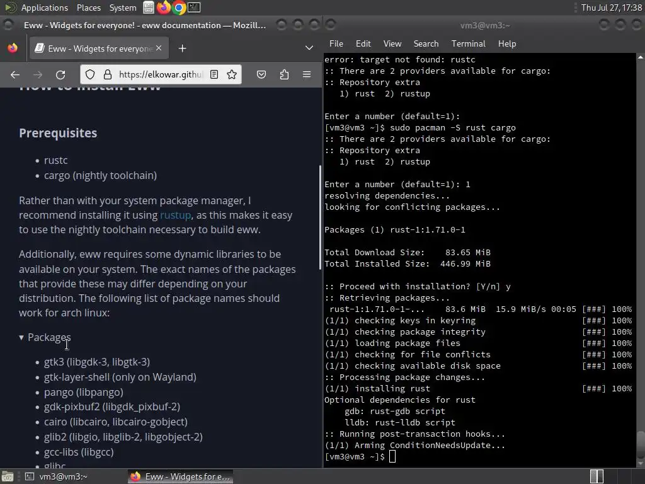Click 'gtk-layer-shell (only on Wayland)' entry
This screenshot has height=484, width=645.
click(120, 377)
